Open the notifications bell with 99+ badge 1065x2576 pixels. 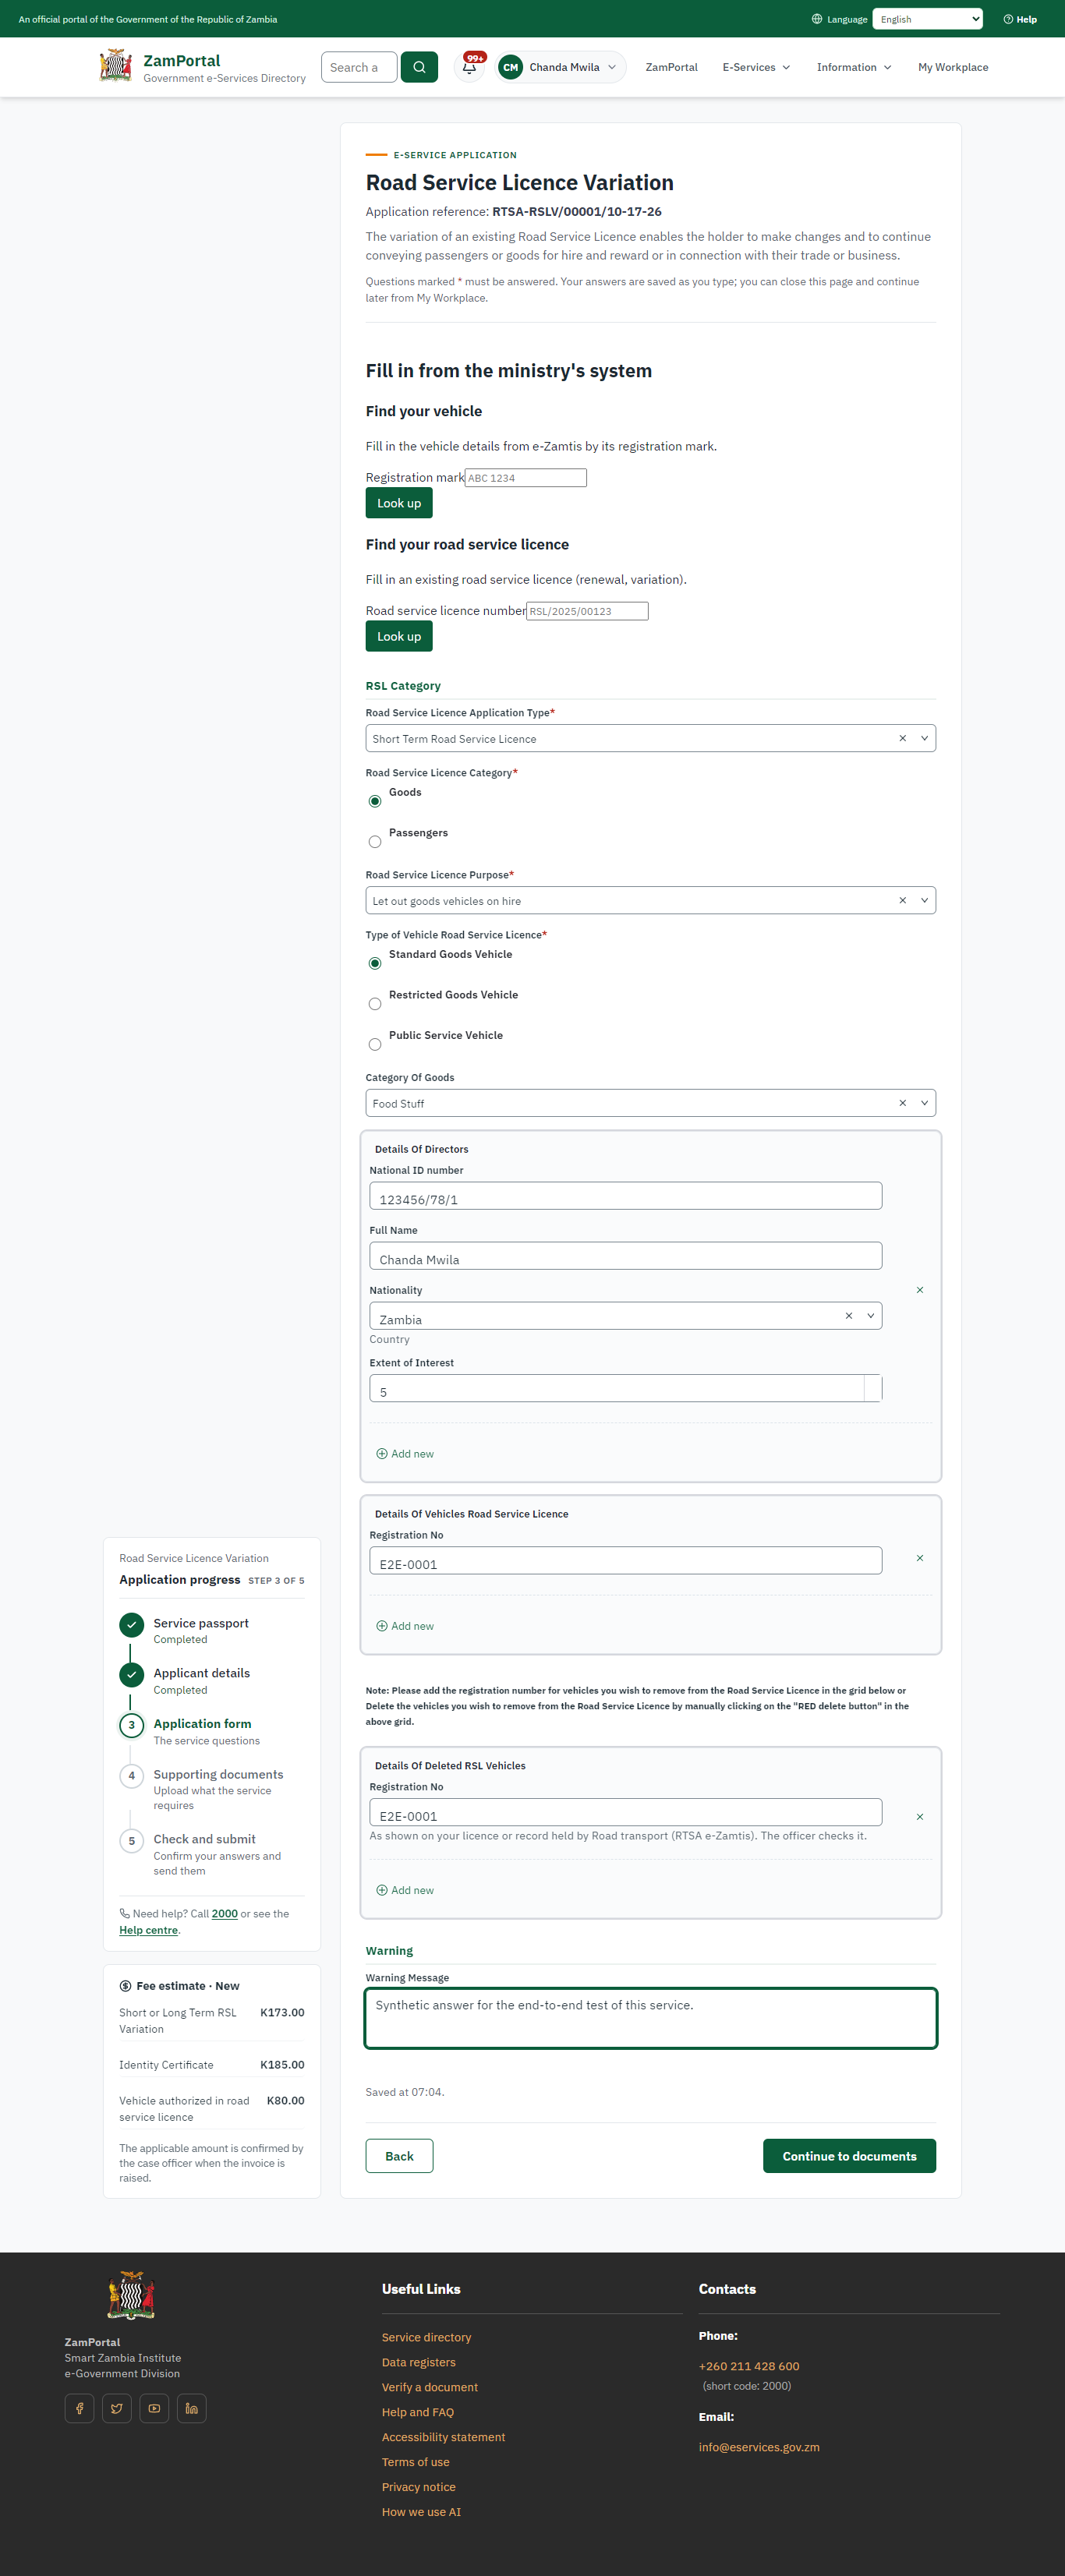pos(469,67)
